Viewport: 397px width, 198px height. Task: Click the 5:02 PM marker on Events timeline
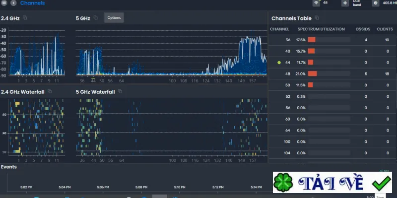tap(26, 188)
